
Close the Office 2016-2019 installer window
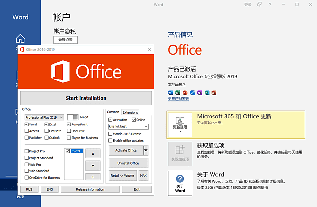pos(149,49)
